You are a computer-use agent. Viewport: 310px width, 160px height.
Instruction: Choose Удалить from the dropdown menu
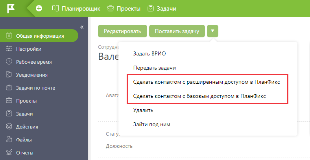pos(143,110)
